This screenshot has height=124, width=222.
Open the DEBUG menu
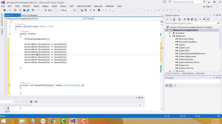point(45,6)
